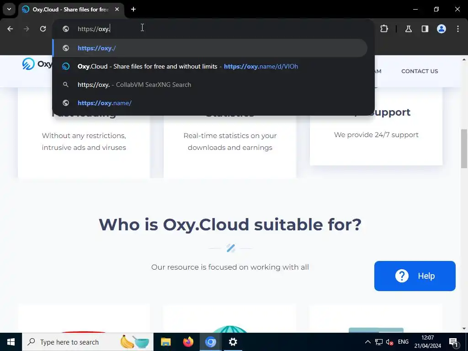This screenshot has width=468, height=351.
Task: Open the Chrome profile avatar
Action: 441,29
